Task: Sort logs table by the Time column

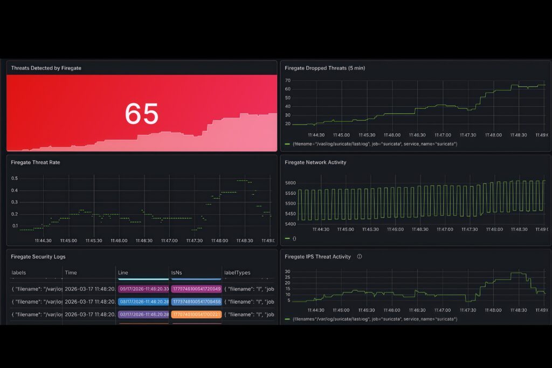Action: coord(71,272)
